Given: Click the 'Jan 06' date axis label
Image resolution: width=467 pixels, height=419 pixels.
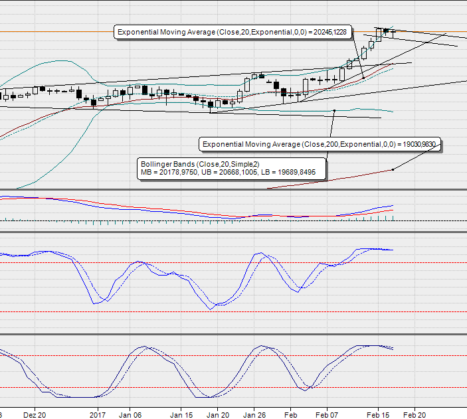Looking at the screenshot, I should pos(130,415).
